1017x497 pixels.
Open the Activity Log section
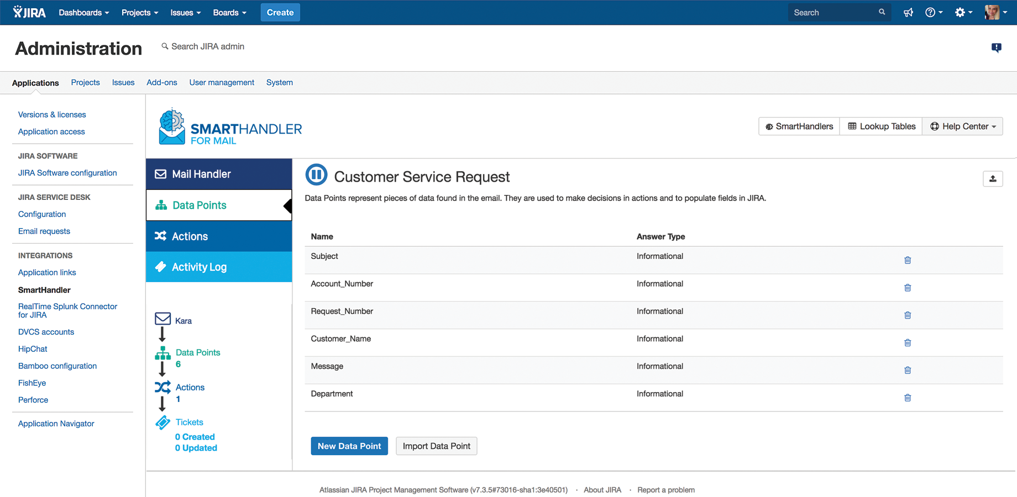point(219,267)
